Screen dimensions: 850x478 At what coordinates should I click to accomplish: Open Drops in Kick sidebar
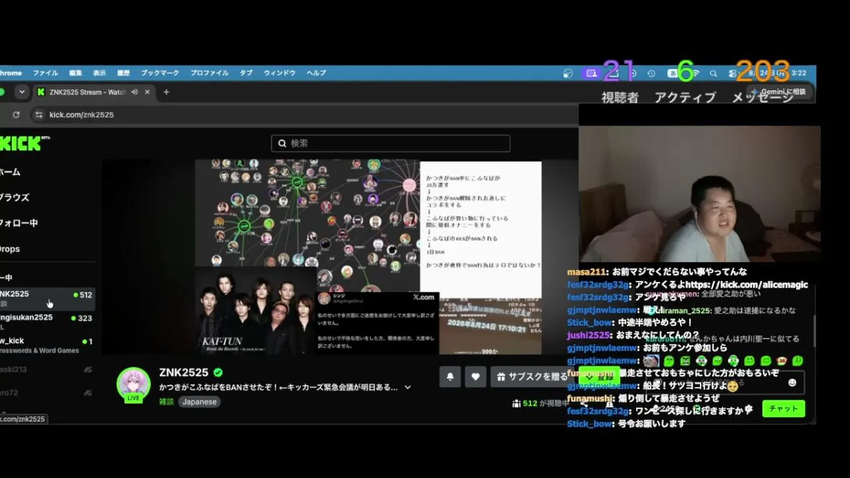coord(10,249)
